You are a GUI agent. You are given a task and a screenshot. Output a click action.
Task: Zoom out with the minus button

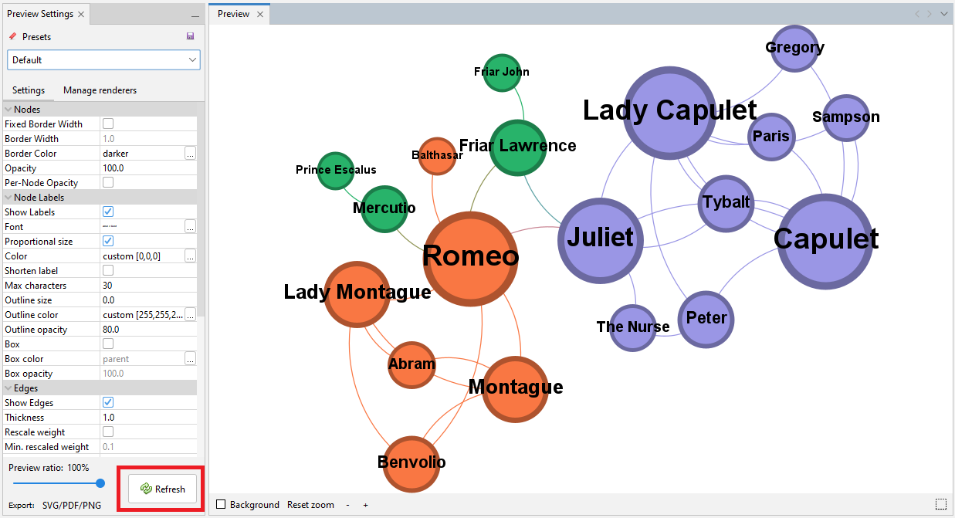347,505
